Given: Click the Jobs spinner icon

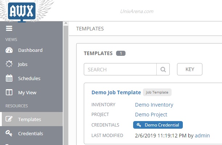Looking at the screenshot, I should coord(9,65).
